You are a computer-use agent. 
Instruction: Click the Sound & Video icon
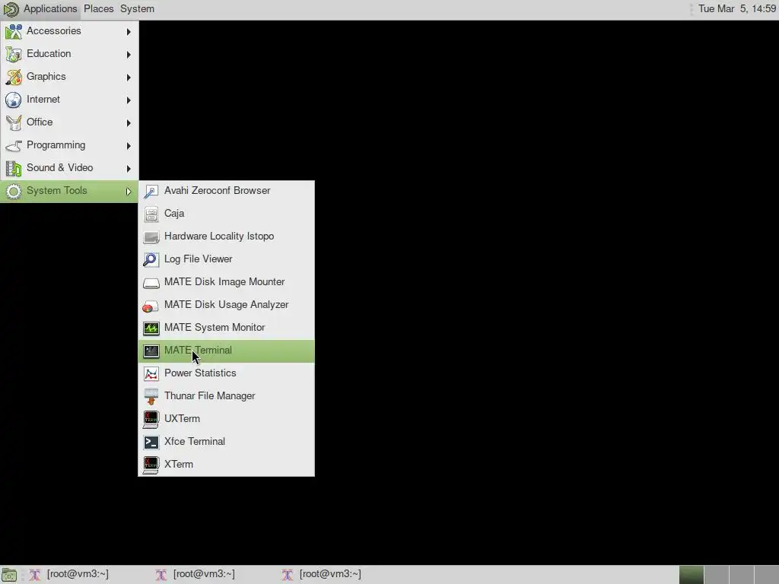[14, 168]
